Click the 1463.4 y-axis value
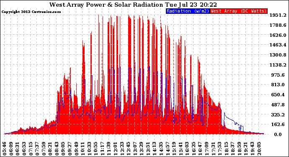 coord(278,45)
